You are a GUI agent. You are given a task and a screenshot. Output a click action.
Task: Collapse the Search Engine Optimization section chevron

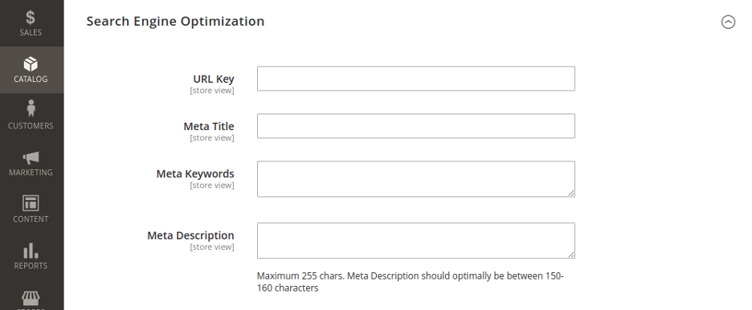[x=728, y=22]
